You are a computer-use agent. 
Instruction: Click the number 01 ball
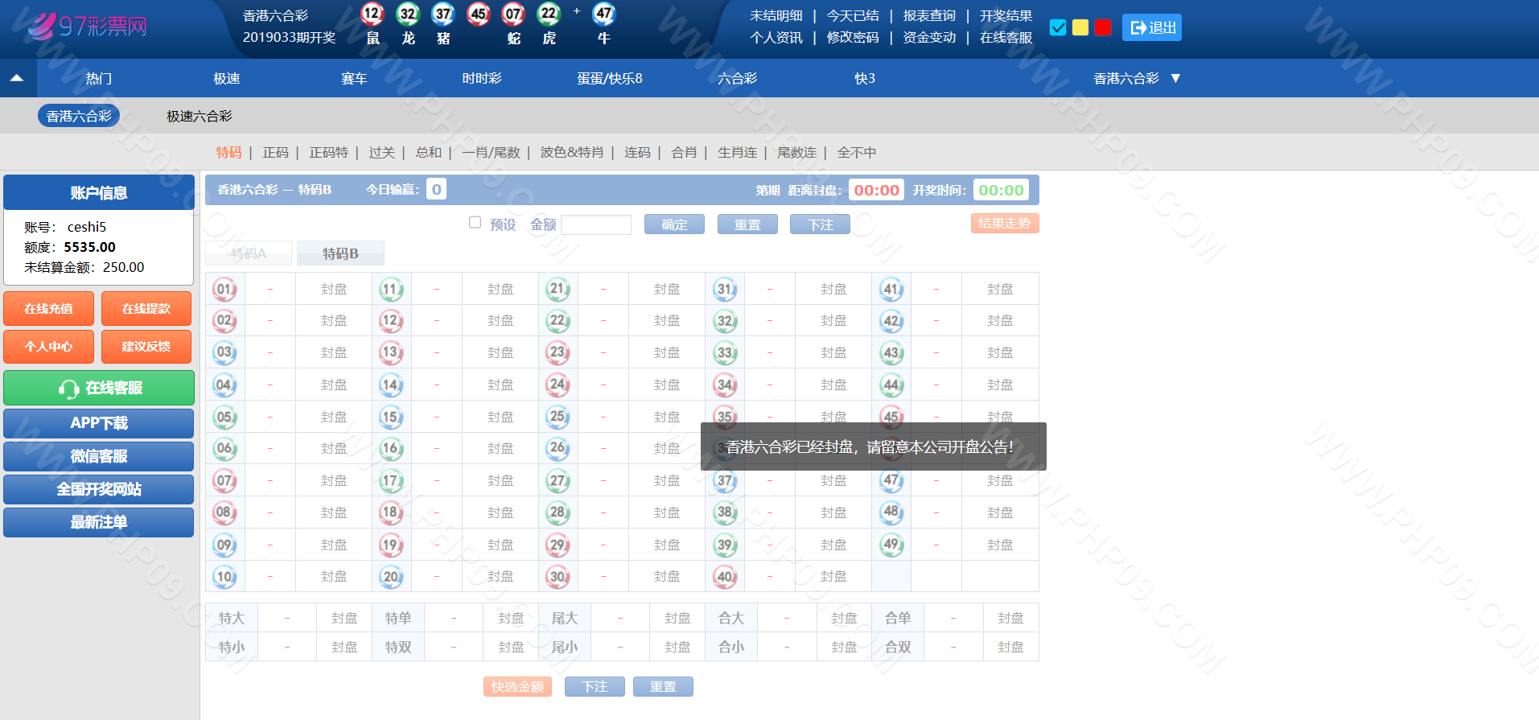tap(224, 289)
